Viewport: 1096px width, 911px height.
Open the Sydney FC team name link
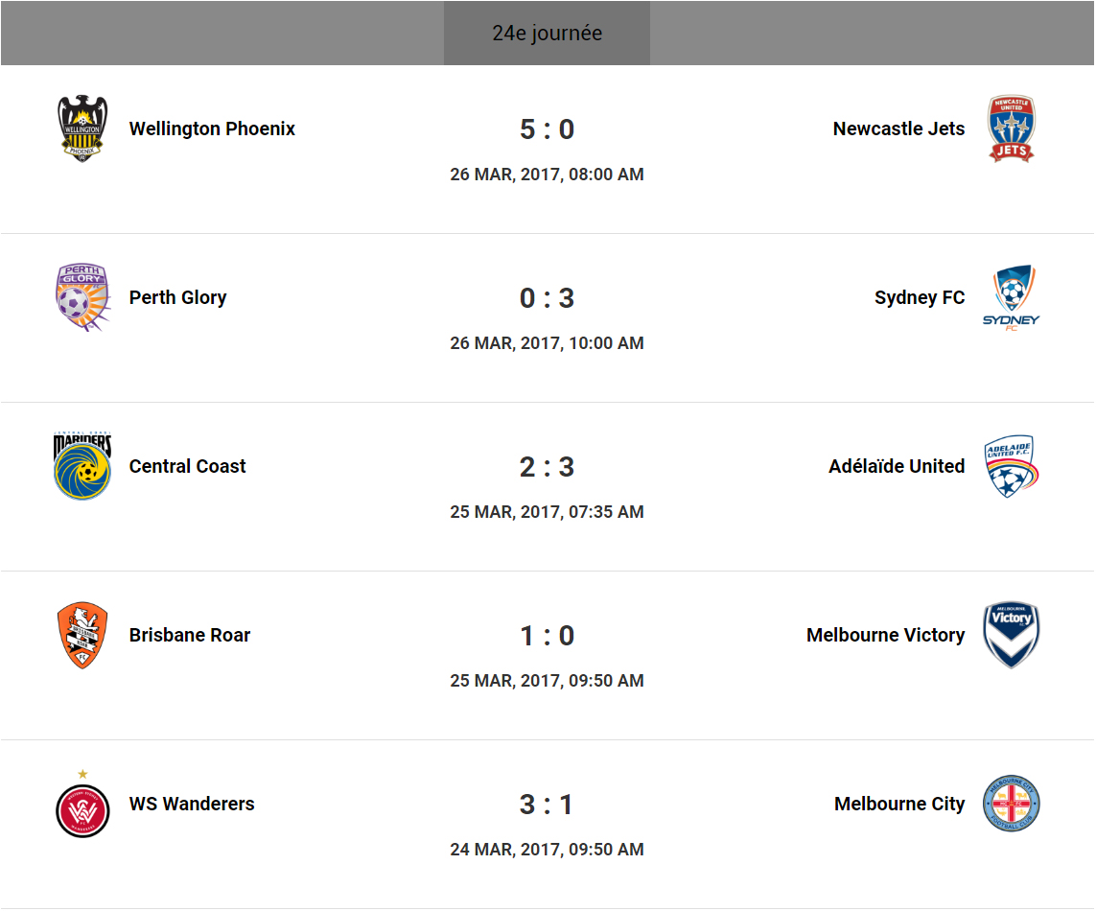pos(919,297)
